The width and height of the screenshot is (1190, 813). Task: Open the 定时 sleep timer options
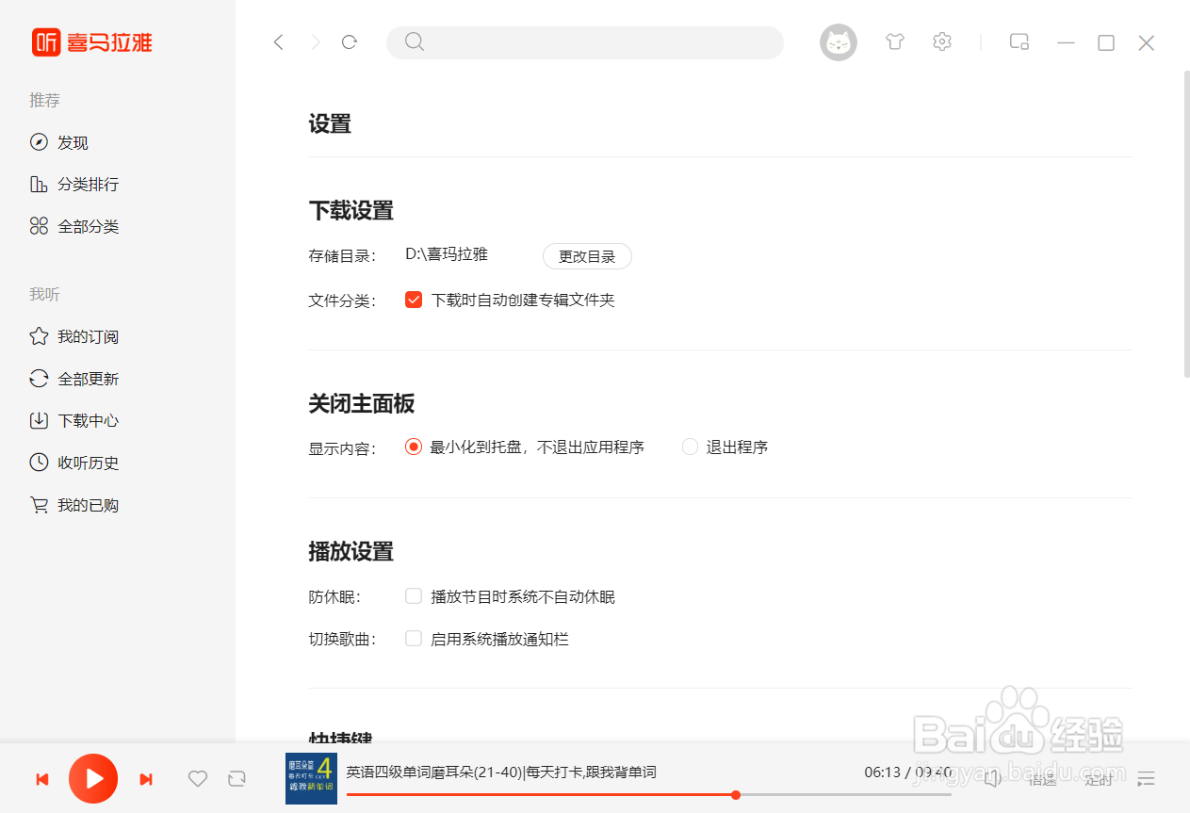coord(1098,779)
